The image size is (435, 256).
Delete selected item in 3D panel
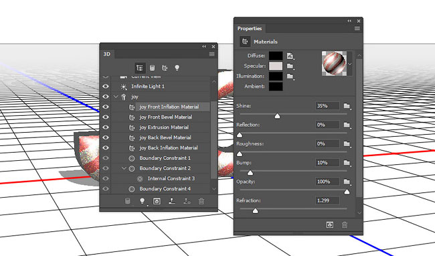point(201,201)
